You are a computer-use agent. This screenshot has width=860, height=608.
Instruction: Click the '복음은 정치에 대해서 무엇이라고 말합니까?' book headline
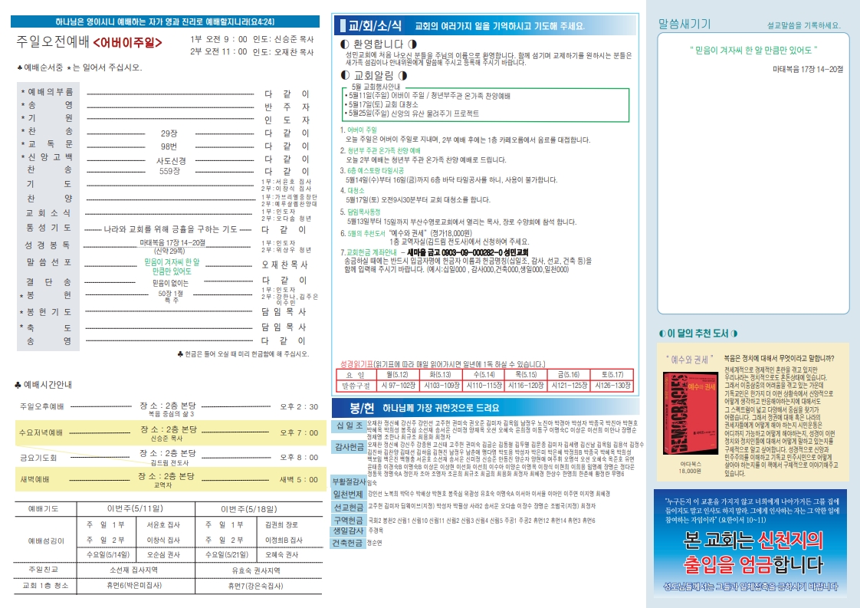tap(780, 358)
